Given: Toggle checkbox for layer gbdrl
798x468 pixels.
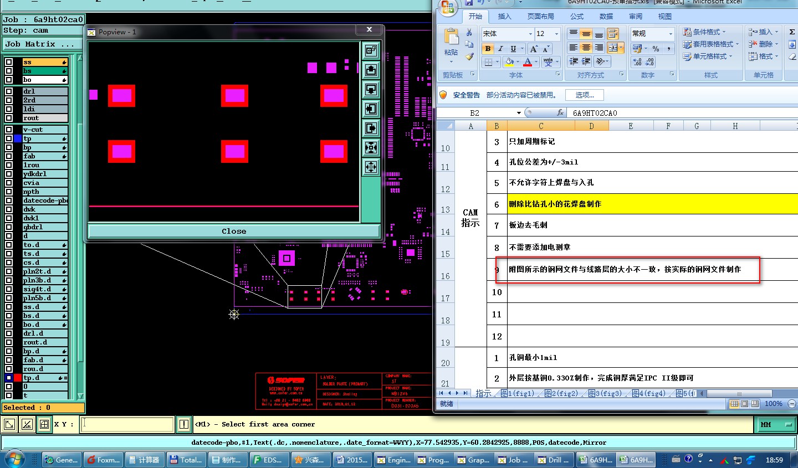Looking at the screenshot, I should coord(9,227).
